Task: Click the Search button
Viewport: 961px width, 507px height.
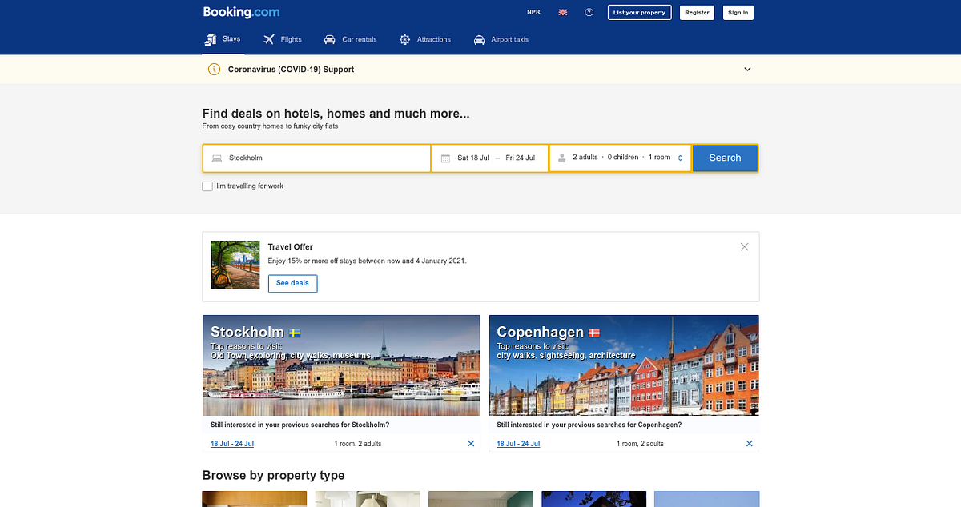Action: (x=725, y=158)
